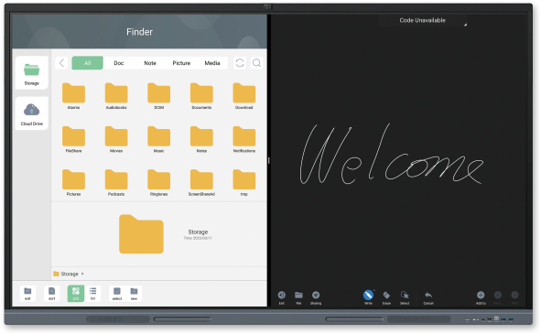Go to previous whiteboard page
The image size is (541, 334).
tap(498, 297)
